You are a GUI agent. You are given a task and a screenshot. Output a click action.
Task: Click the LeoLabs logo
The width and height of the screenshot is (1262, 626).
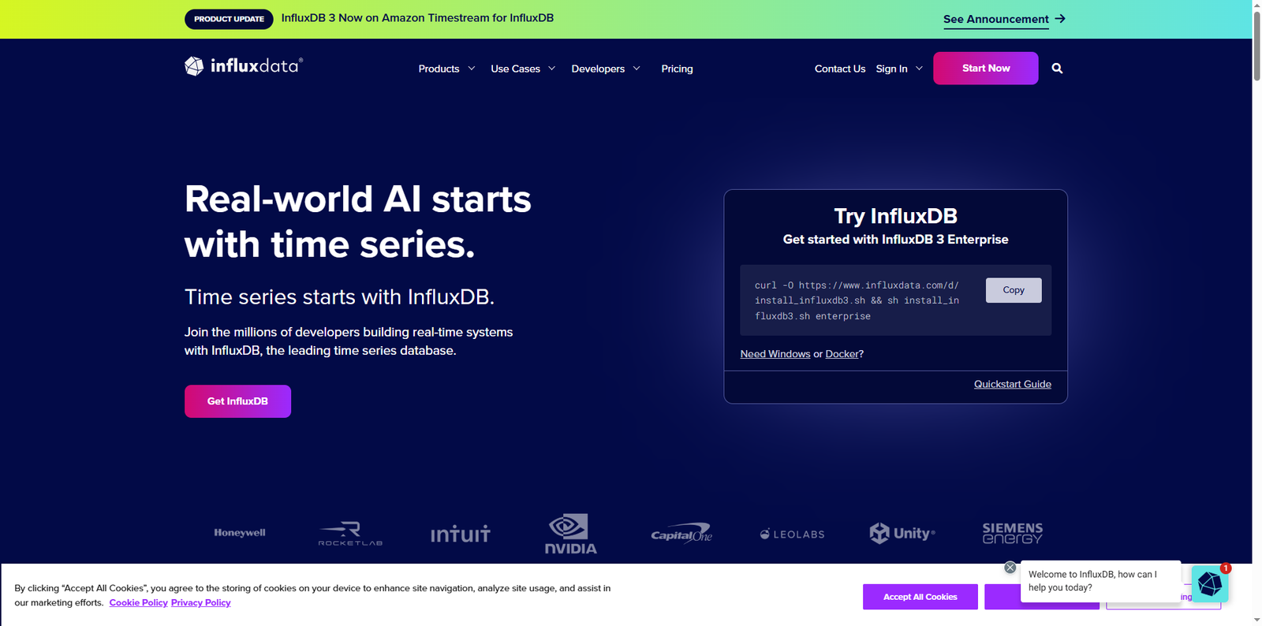[792, 534]
